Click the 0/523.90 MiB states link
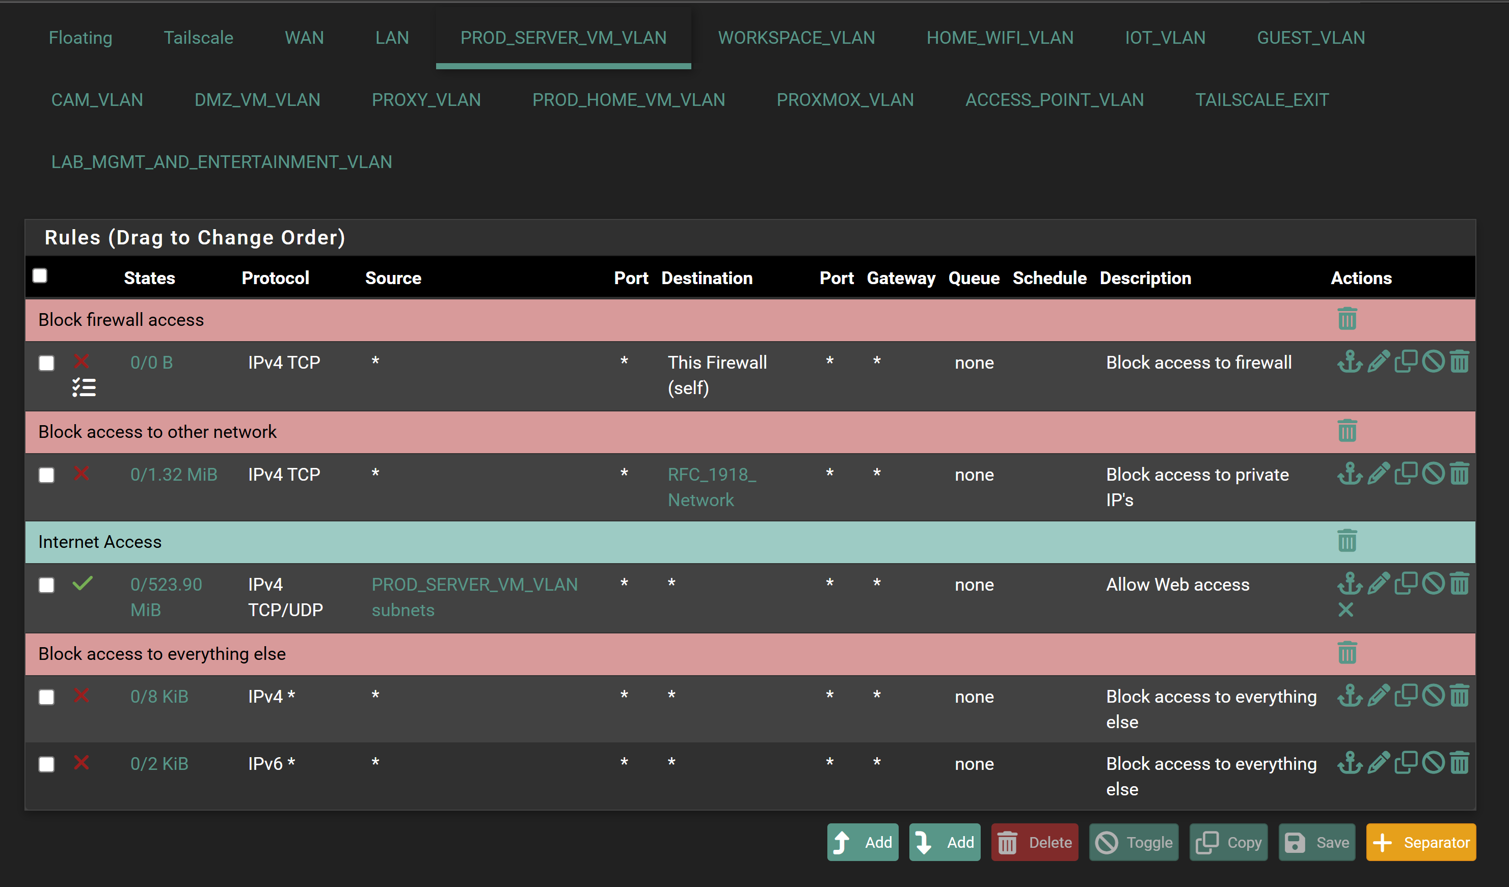1509x887 pixels. click(x=166, y=597)
